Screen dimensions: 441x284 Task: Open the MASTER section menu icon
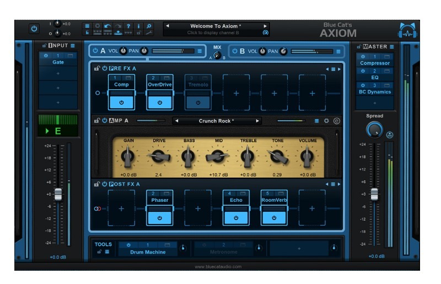coord(392,47)
